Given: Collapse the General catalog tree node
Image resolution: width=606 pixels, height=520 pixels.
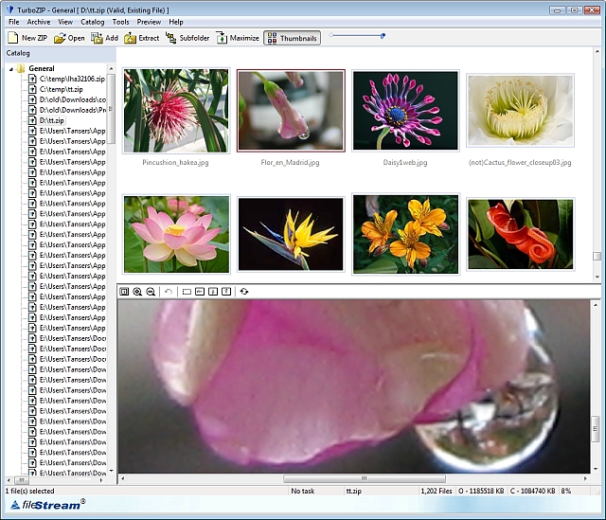Looking at the screenshot, I should tap(10, 68).
